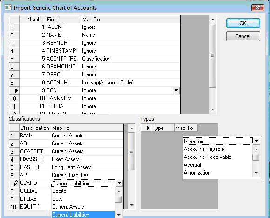The height and width of the screenshot is (218, 270).
Task: Click the Inventory combo box field
Action: point(218,142)
